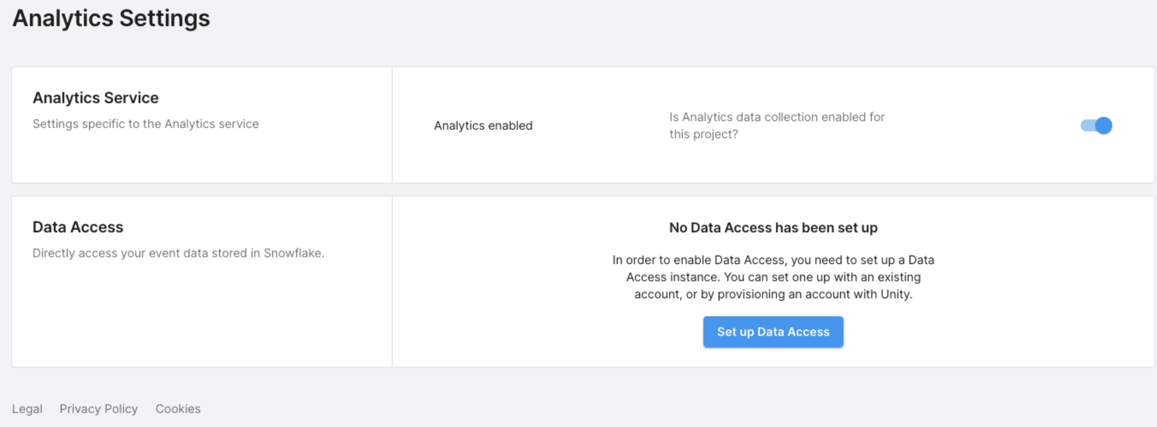The height and width of the screenshot is (427, 1157).
Task: Click 'No Data Access has been set up' heading
Action: (x=773, y=228)
